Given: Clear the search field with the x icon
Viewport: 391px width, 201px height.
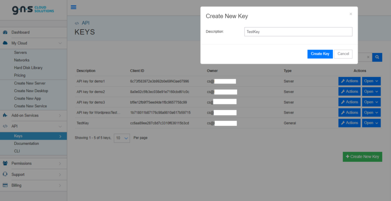Looking at the screenshot, I should tap(368, 57).
